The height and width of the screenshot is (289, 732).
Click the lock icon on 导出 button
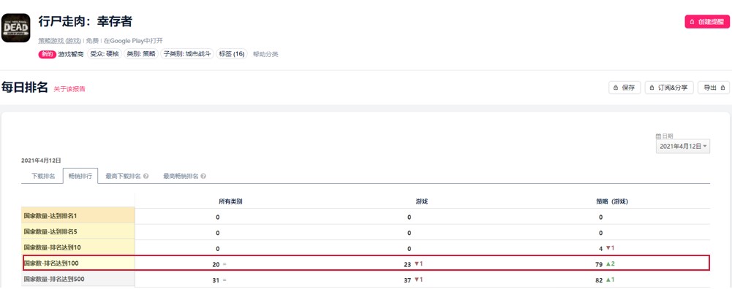(722, 88)
